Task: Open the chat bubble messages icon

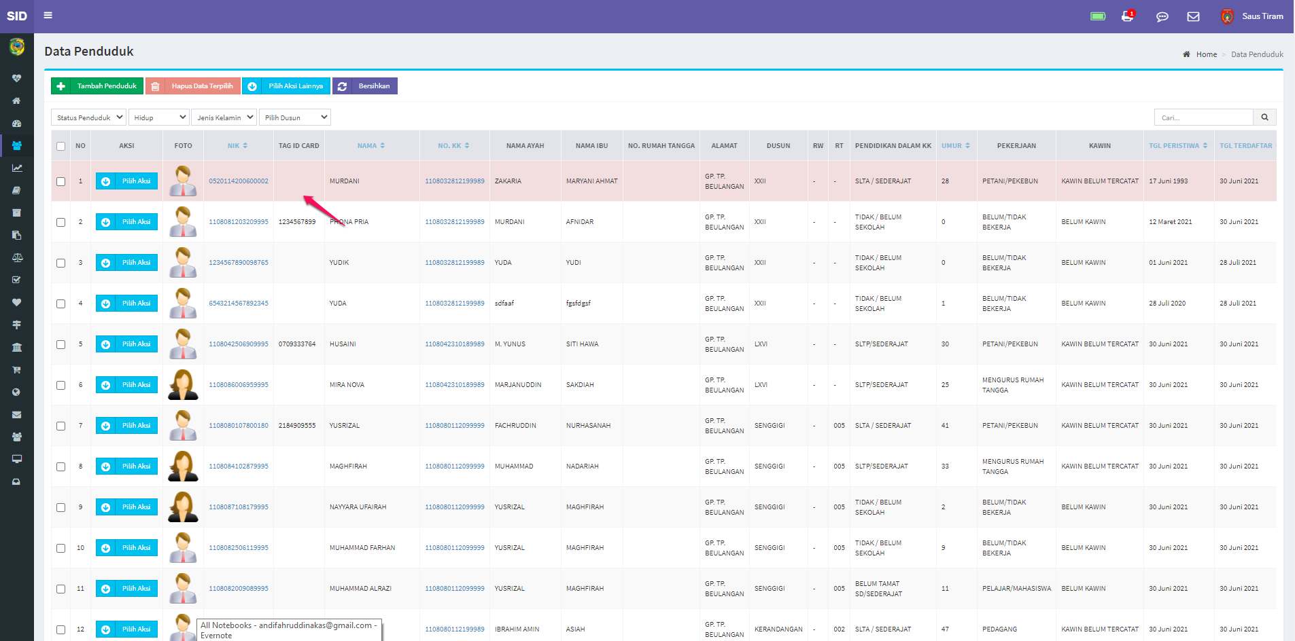Action: [x=1162, y=16]
